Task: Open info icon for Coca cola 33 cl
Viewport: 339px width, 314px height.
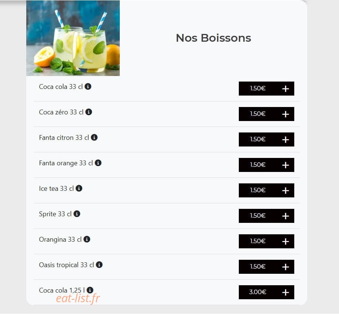Action: click(88, 87)
